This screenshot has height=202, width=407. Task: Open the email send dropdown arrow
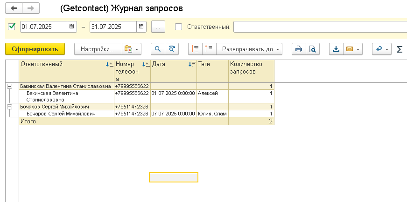(358, 49)
